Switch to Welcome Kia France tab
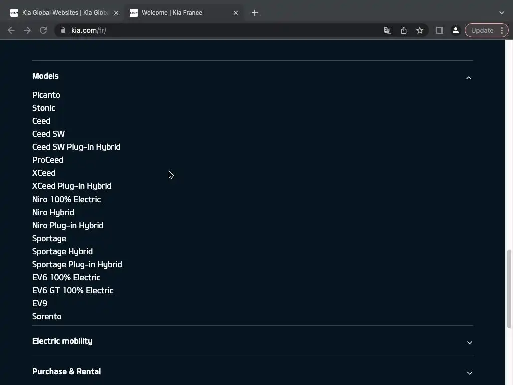 click(x=184, y=13)
